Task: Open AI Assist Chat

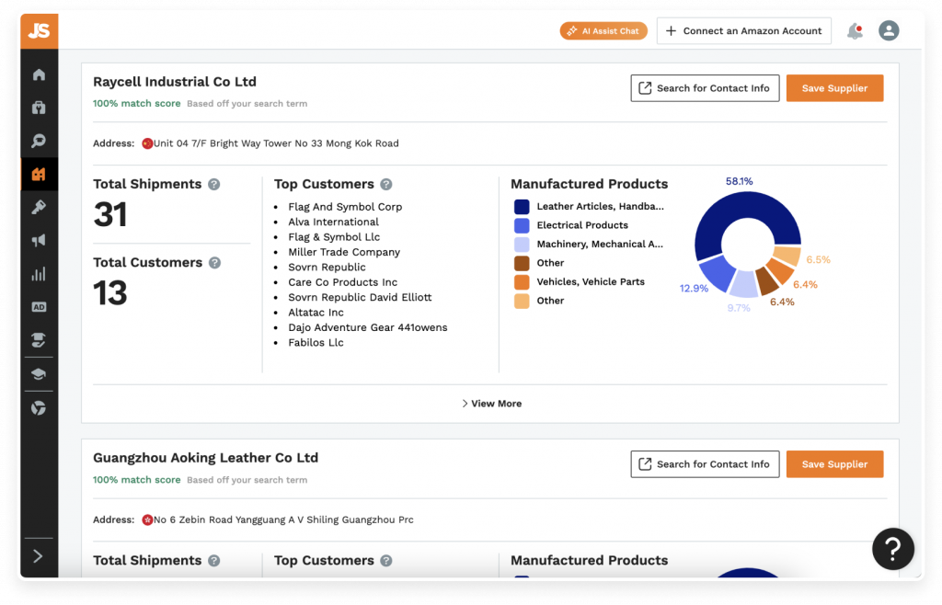Action: 603,31
